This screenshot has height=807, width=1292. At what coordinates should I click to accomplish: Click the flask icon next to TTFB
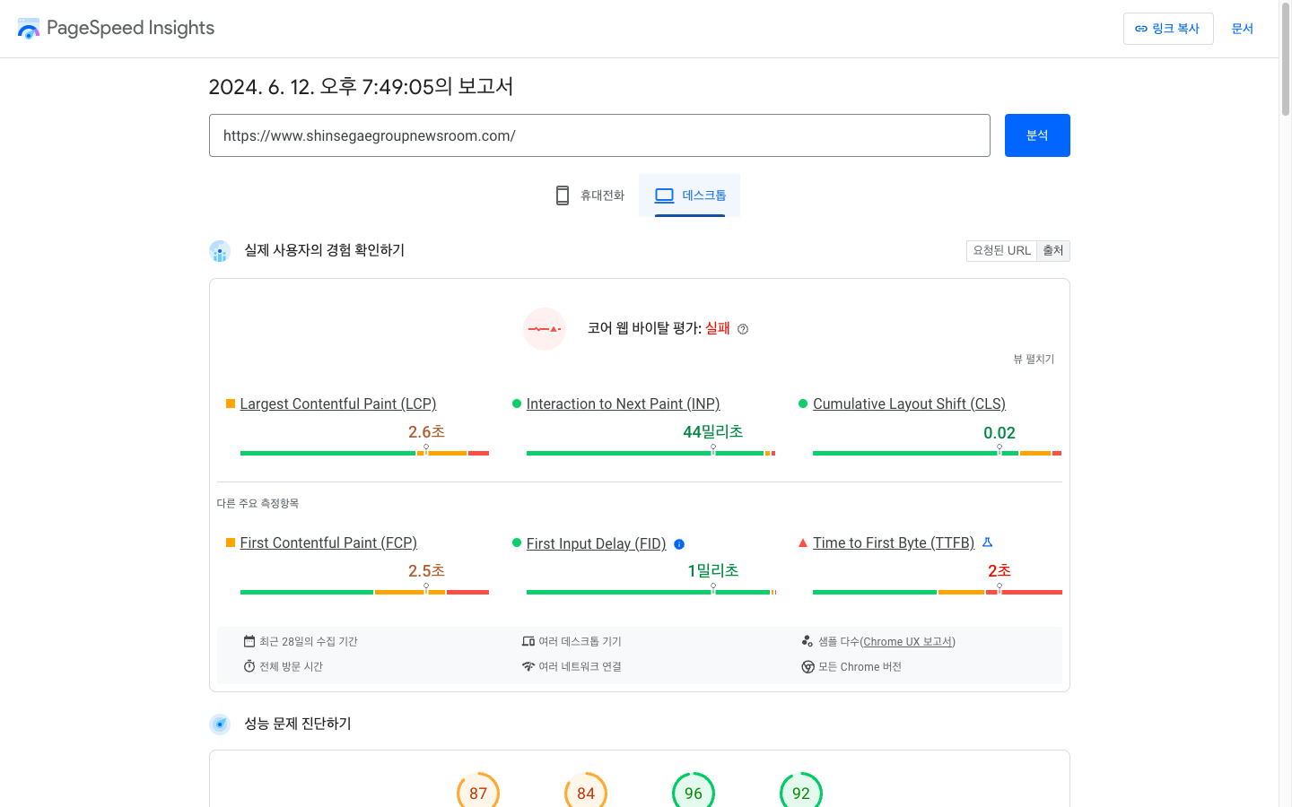tap(987, 542)
